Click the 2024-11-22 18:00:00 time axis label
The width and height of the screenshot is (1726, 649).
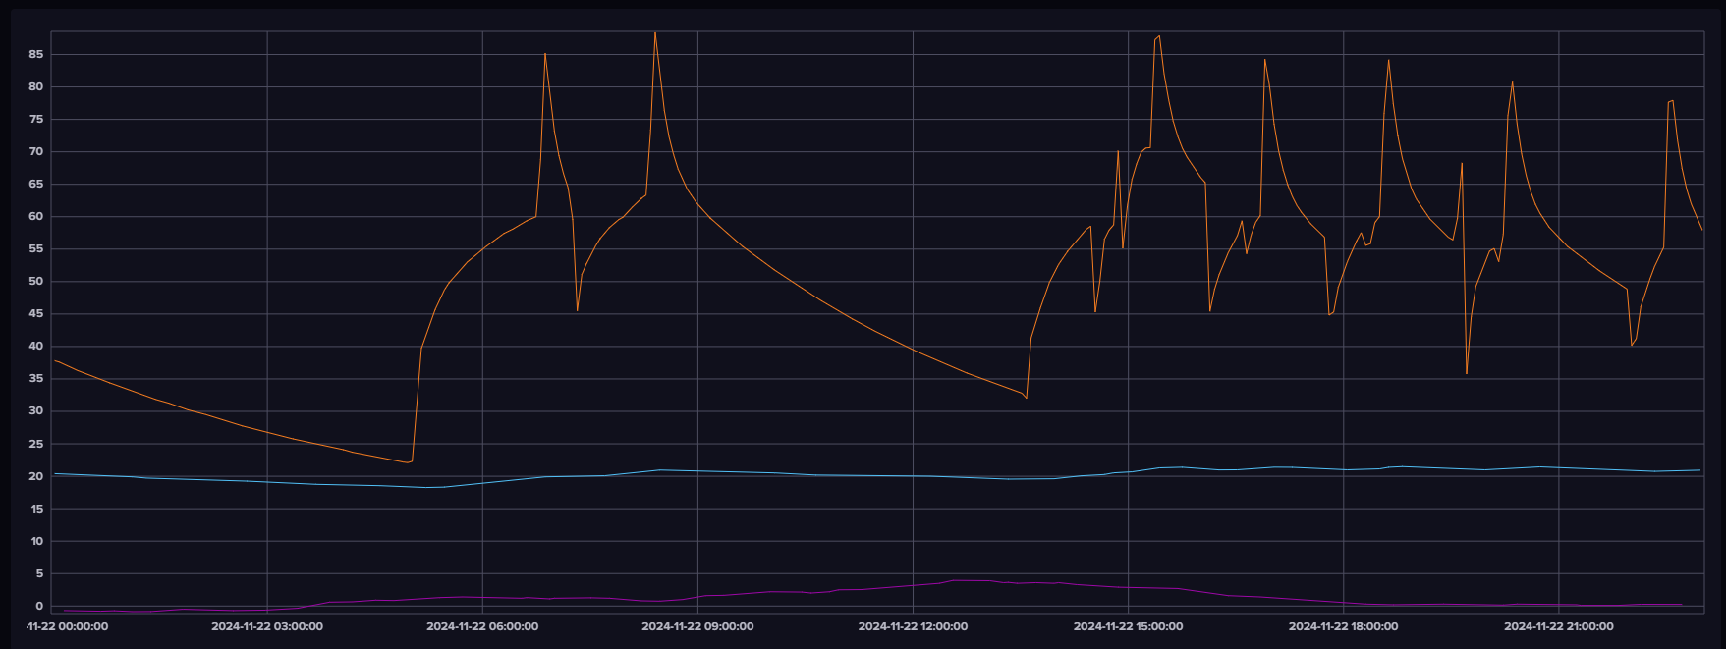(1343, 626)
